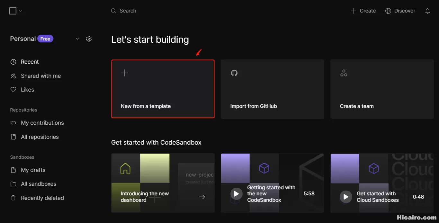
Task: Open Introducing the new dashboard card
Action: pos(163,183)
